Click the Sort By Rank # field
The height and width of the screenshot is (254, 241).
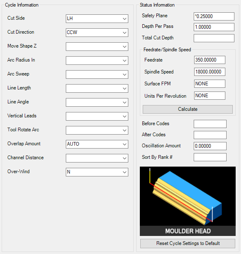[x=210, y=157]
